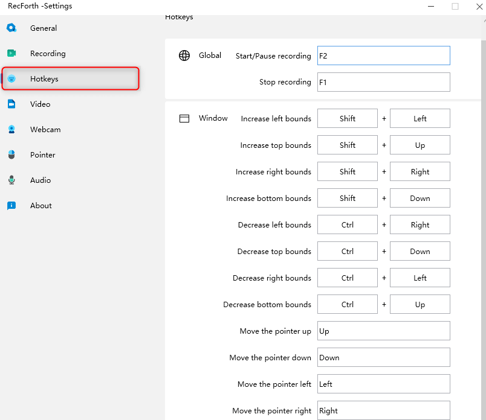Switch to the Audio settings tab
Image resolution: width=486 pixels, height=420 pixels.
tap(40, 180)
